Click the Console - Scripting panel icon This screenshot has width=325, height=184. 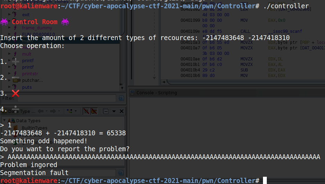click(132, 93)
